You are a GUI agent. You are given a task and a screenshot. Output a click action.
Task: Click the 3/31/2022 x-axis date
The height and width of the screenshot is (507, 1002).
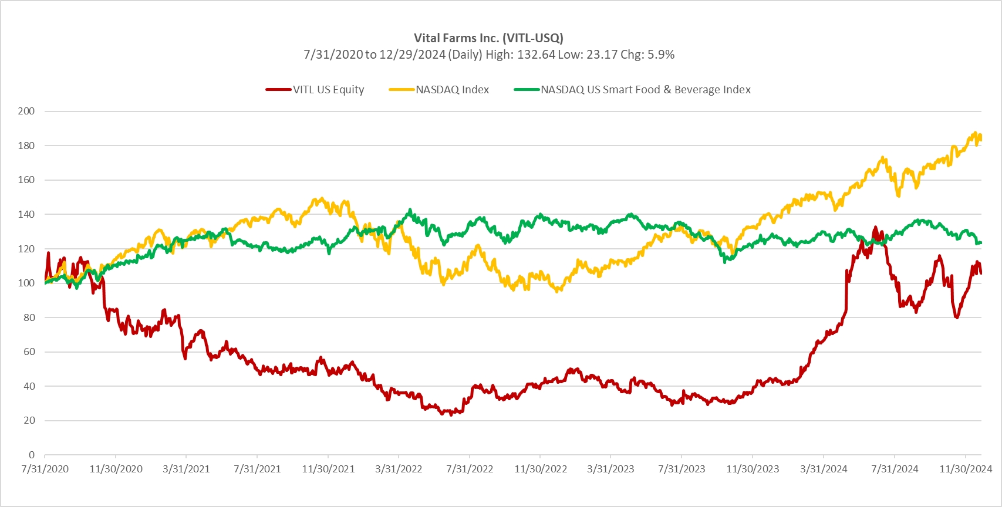[399, 469]
